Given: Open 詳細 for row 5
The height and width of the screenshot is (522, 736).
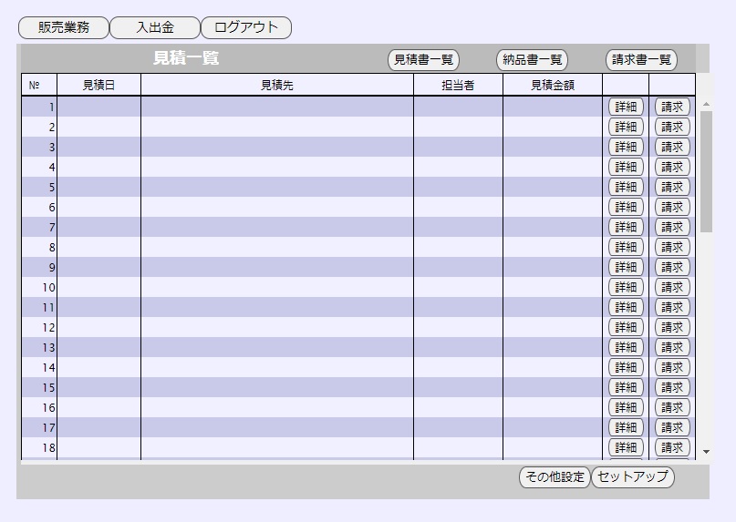Looking at the screenshot, I should tap(626, 187).
